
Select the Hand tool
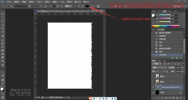(x=2, y=80)
